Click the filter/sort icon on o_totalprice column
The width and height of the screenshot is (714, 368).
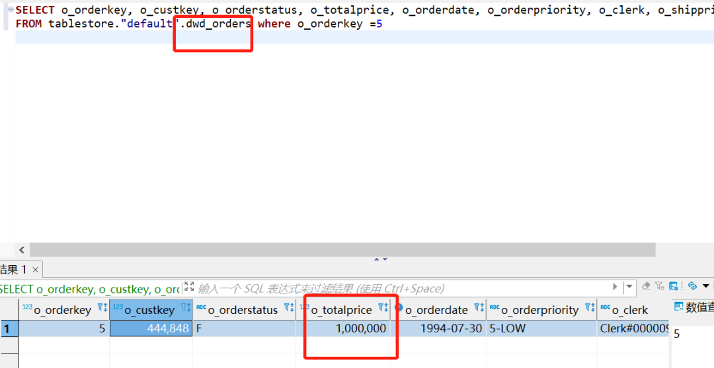[x=383, y=309]
